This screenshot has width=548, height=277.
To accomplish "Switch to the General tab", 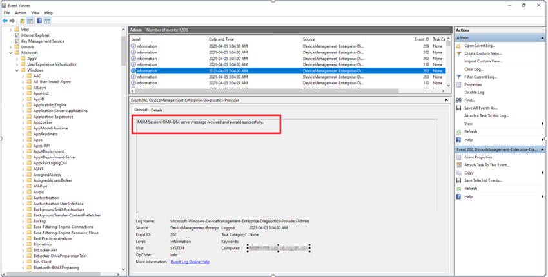I will point(141,110).
